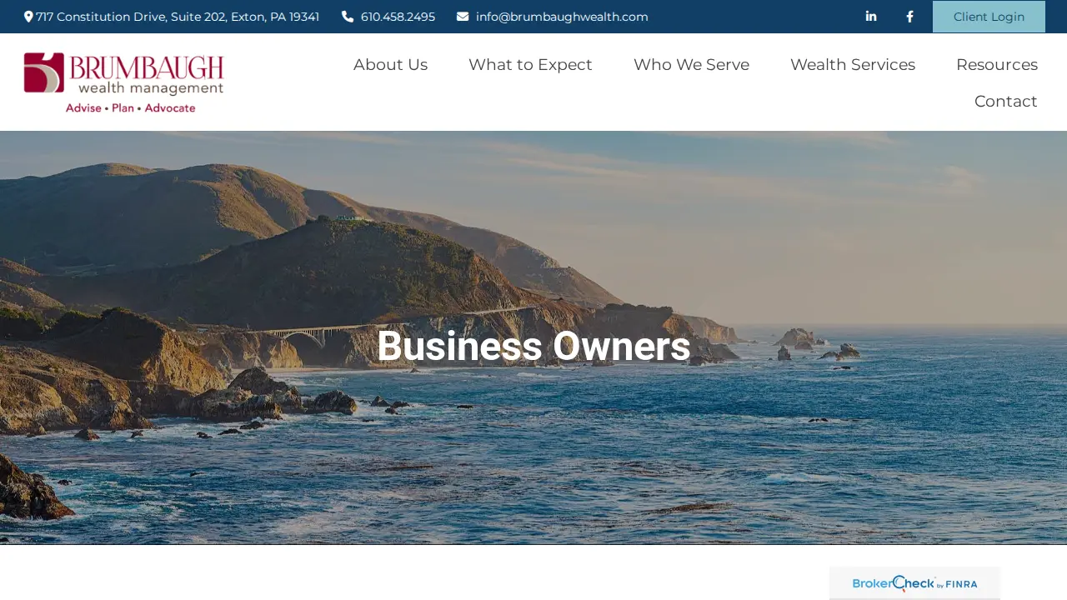The width and height of the screenshot is (1067, 600).
Task: Open the Facebook page icon
Action: point(909,17)
